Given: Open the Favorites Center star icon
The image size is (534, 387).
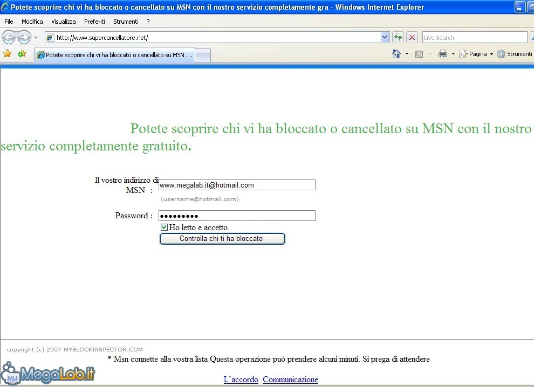Looking at the screenshot, I should click(7, 54).
